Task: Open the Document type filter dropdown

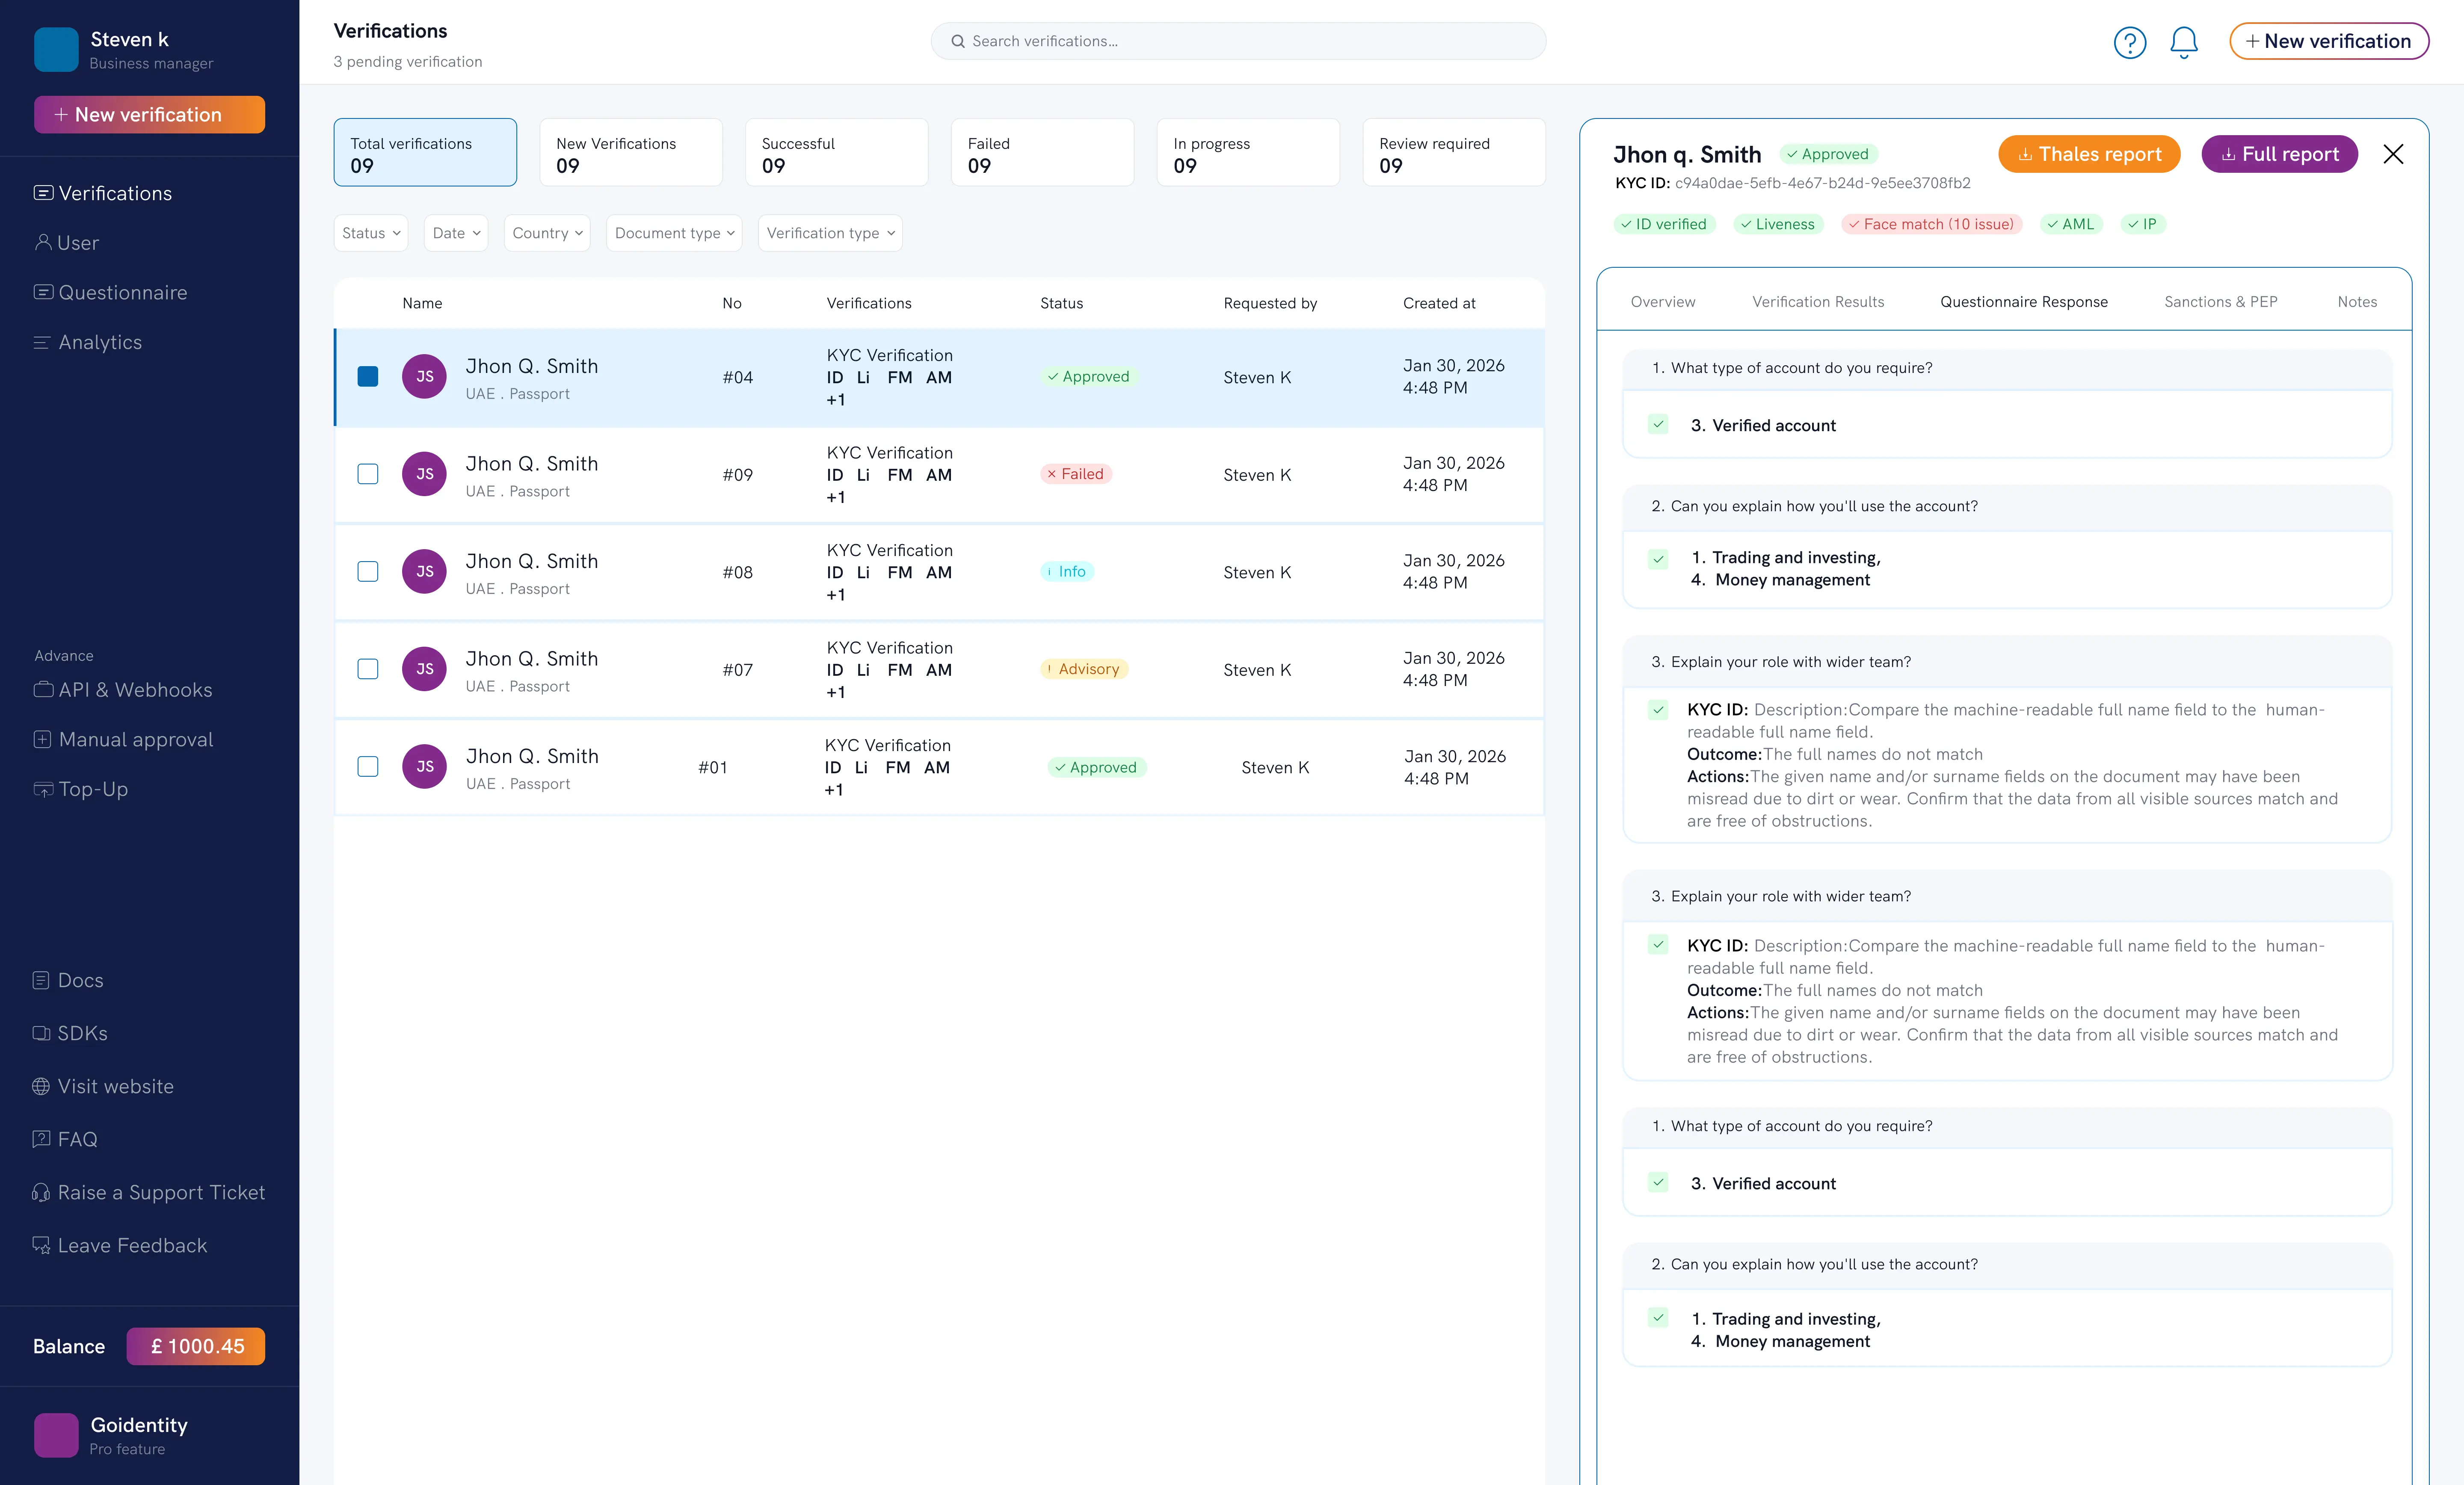Action: click(x=675, y=233)
